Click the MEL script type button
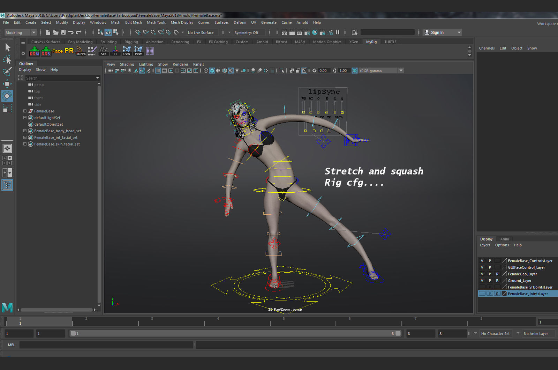The height and width of the screenshot is (370, 558). (x=12, y=345)
